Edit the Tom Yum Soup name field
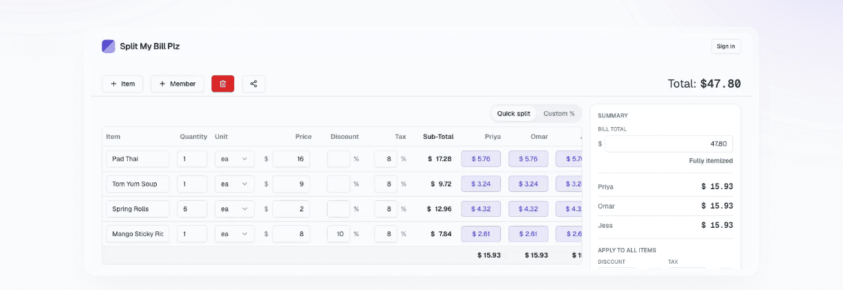This screenshot has height=290, width=843. point(138,184)
